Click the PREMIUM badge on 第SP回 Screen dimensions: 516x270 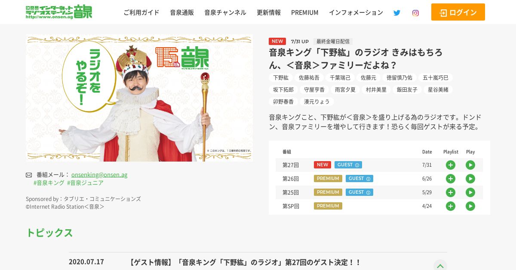(328, 206)
